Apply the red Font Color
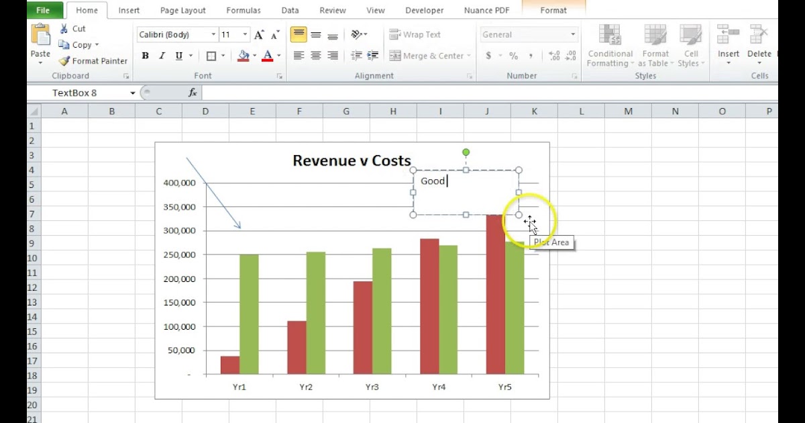 (x=268, y=56)
